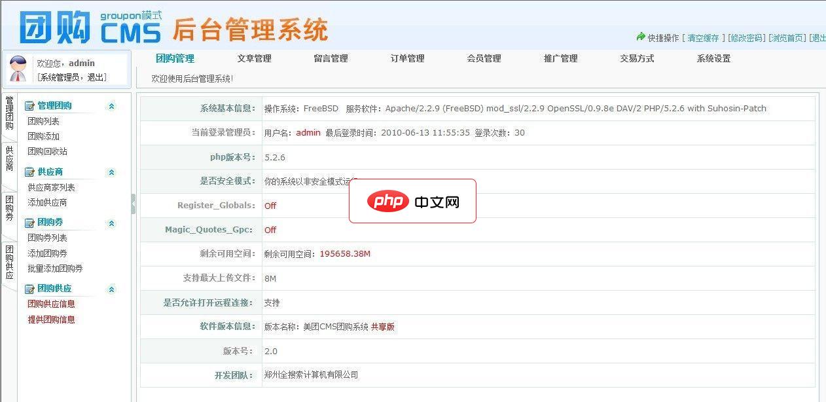Switch to the 系统设置 tab

click(x=712, y=58)
